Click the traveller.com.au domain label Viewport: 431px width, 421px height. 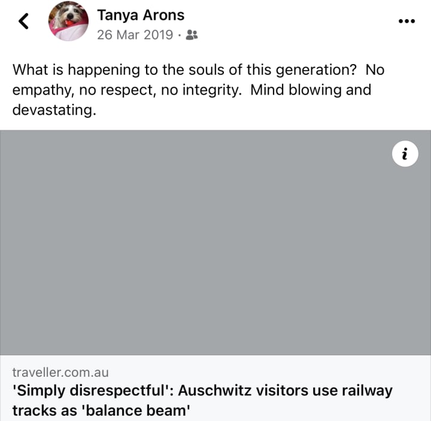tap(60, 373)
